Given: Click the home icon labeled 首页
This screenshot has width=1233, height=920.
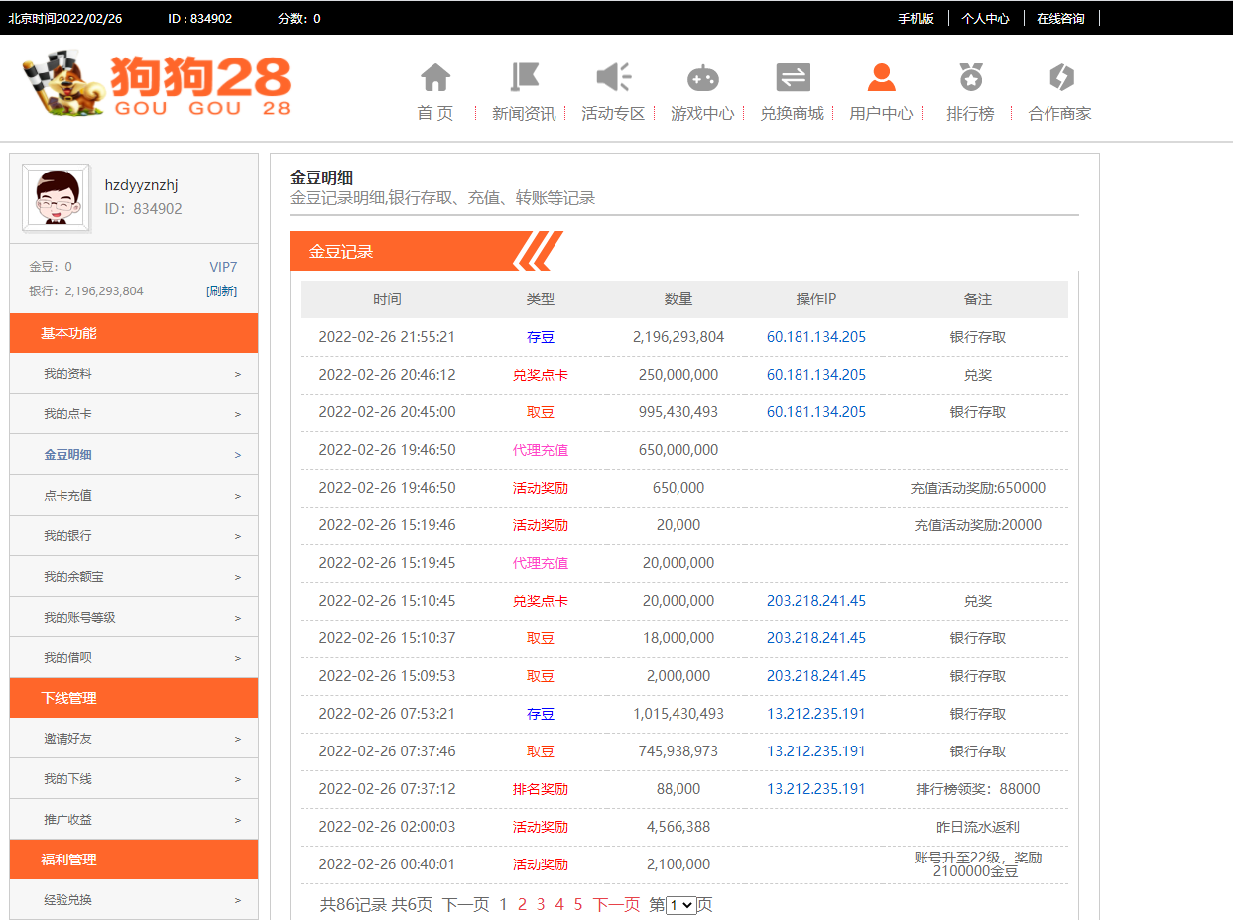Looking at the screenshot, I should pos(435,78).
